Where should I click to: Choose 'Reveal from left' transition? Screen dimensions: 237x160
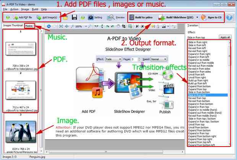197,48
